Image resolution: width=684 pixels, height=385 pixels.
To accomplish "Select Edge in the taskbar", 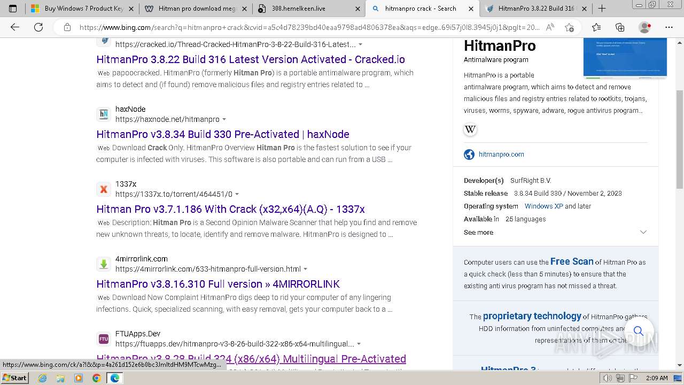I will coord(115,378).
